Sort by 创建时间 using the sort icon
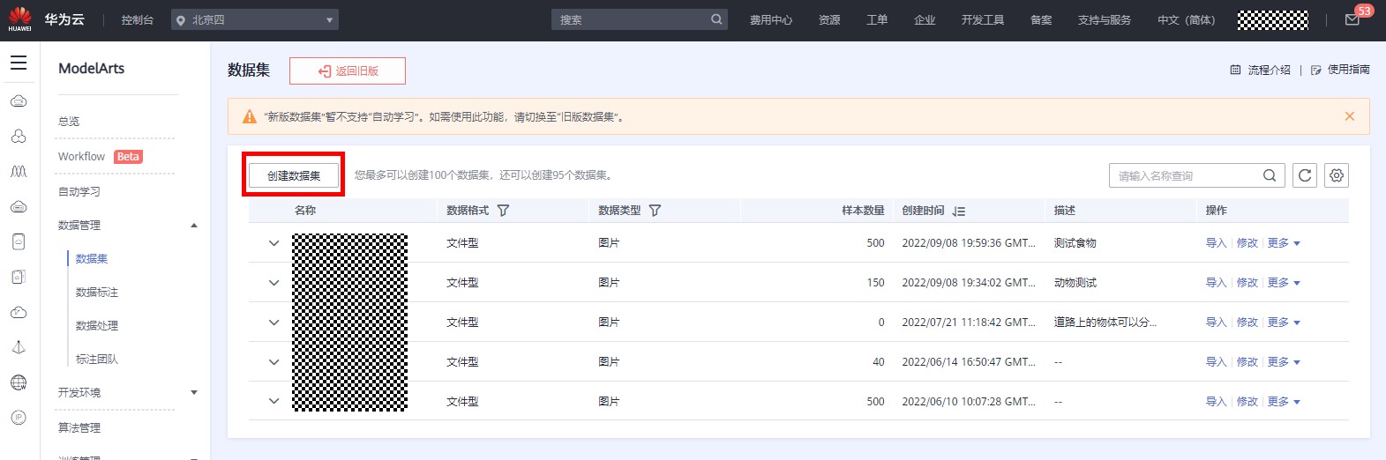 pyautogui.click(x=959, y=211)
